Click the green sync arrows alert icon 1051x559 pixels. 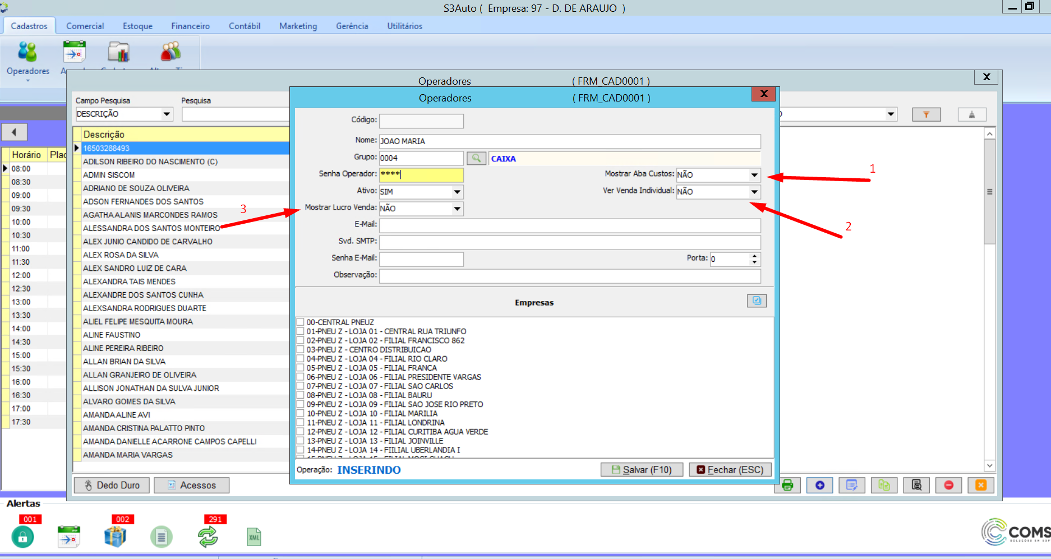pyautogui.click(x=208, y=537)
